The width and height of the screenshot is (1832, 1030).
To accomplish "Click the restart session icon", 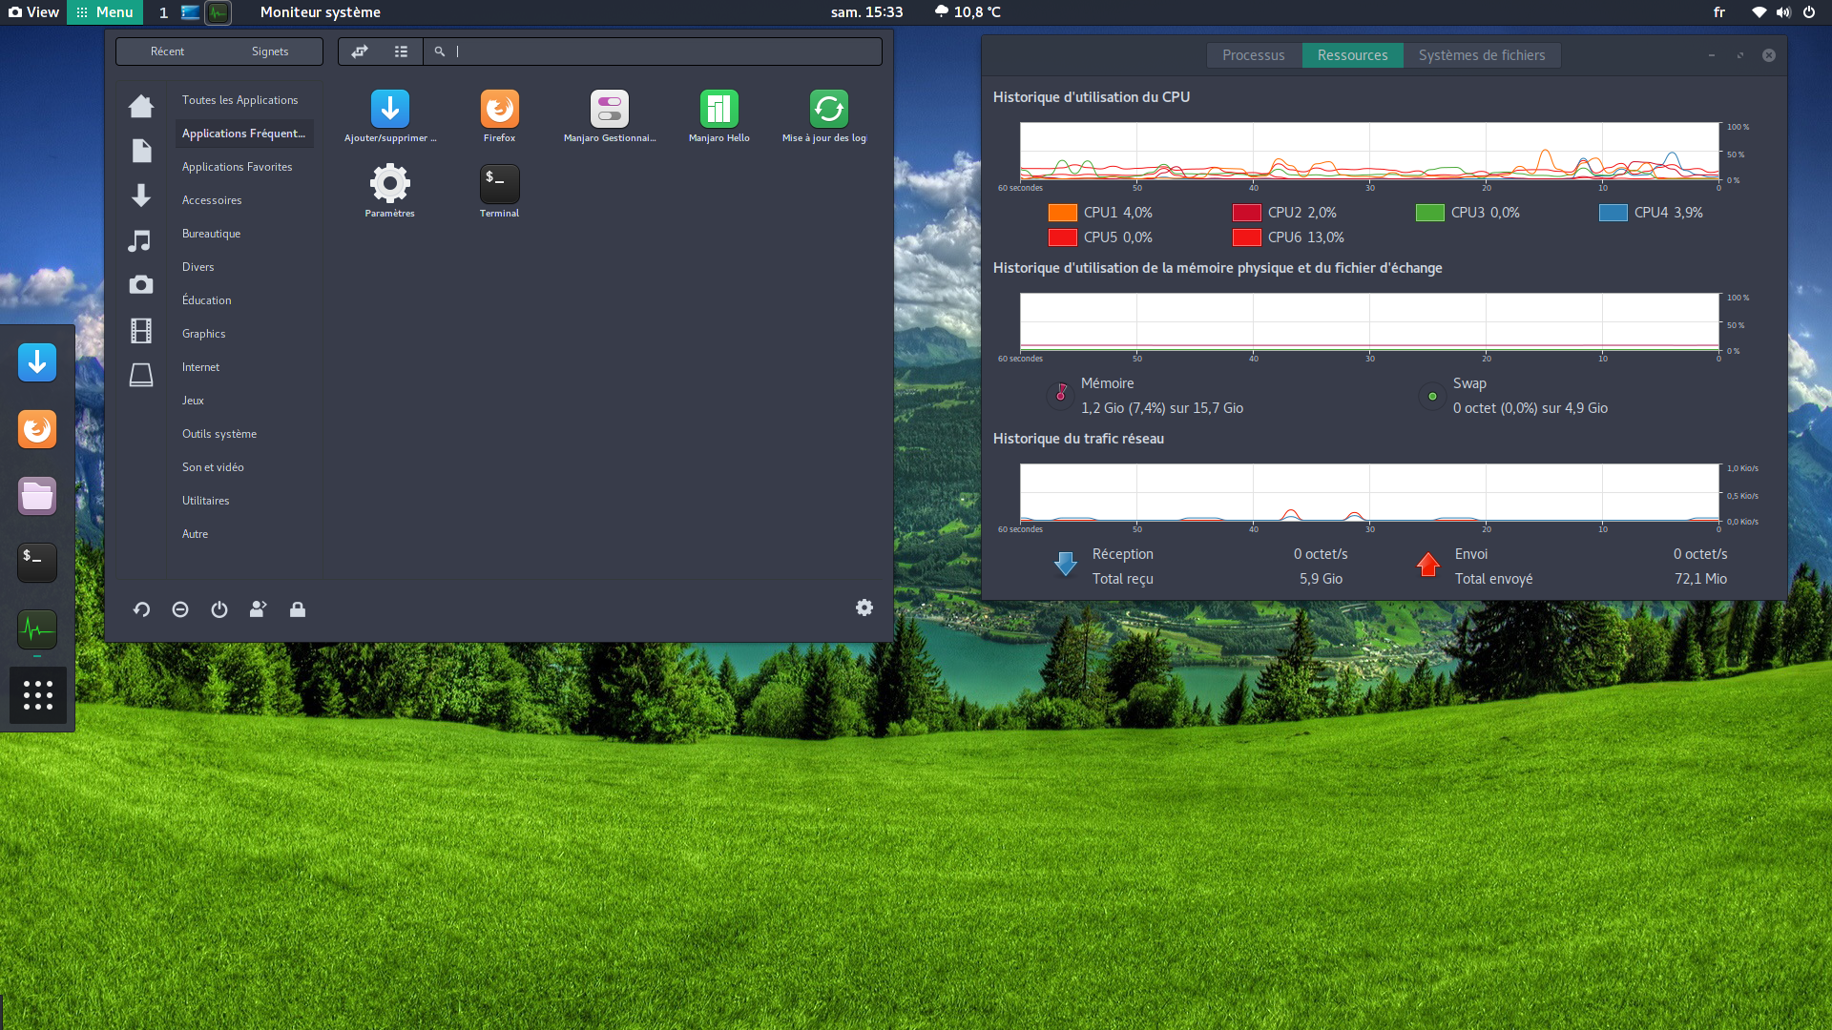I will [x=141, y=609].
